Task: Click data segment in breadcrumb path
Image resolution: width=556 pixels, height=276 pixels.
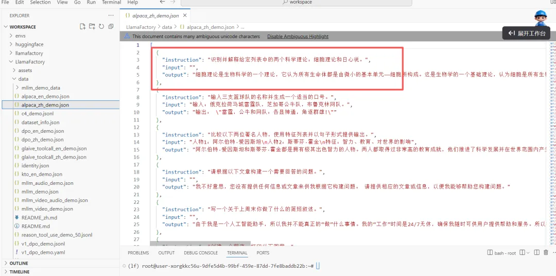Action: point(167,27)
